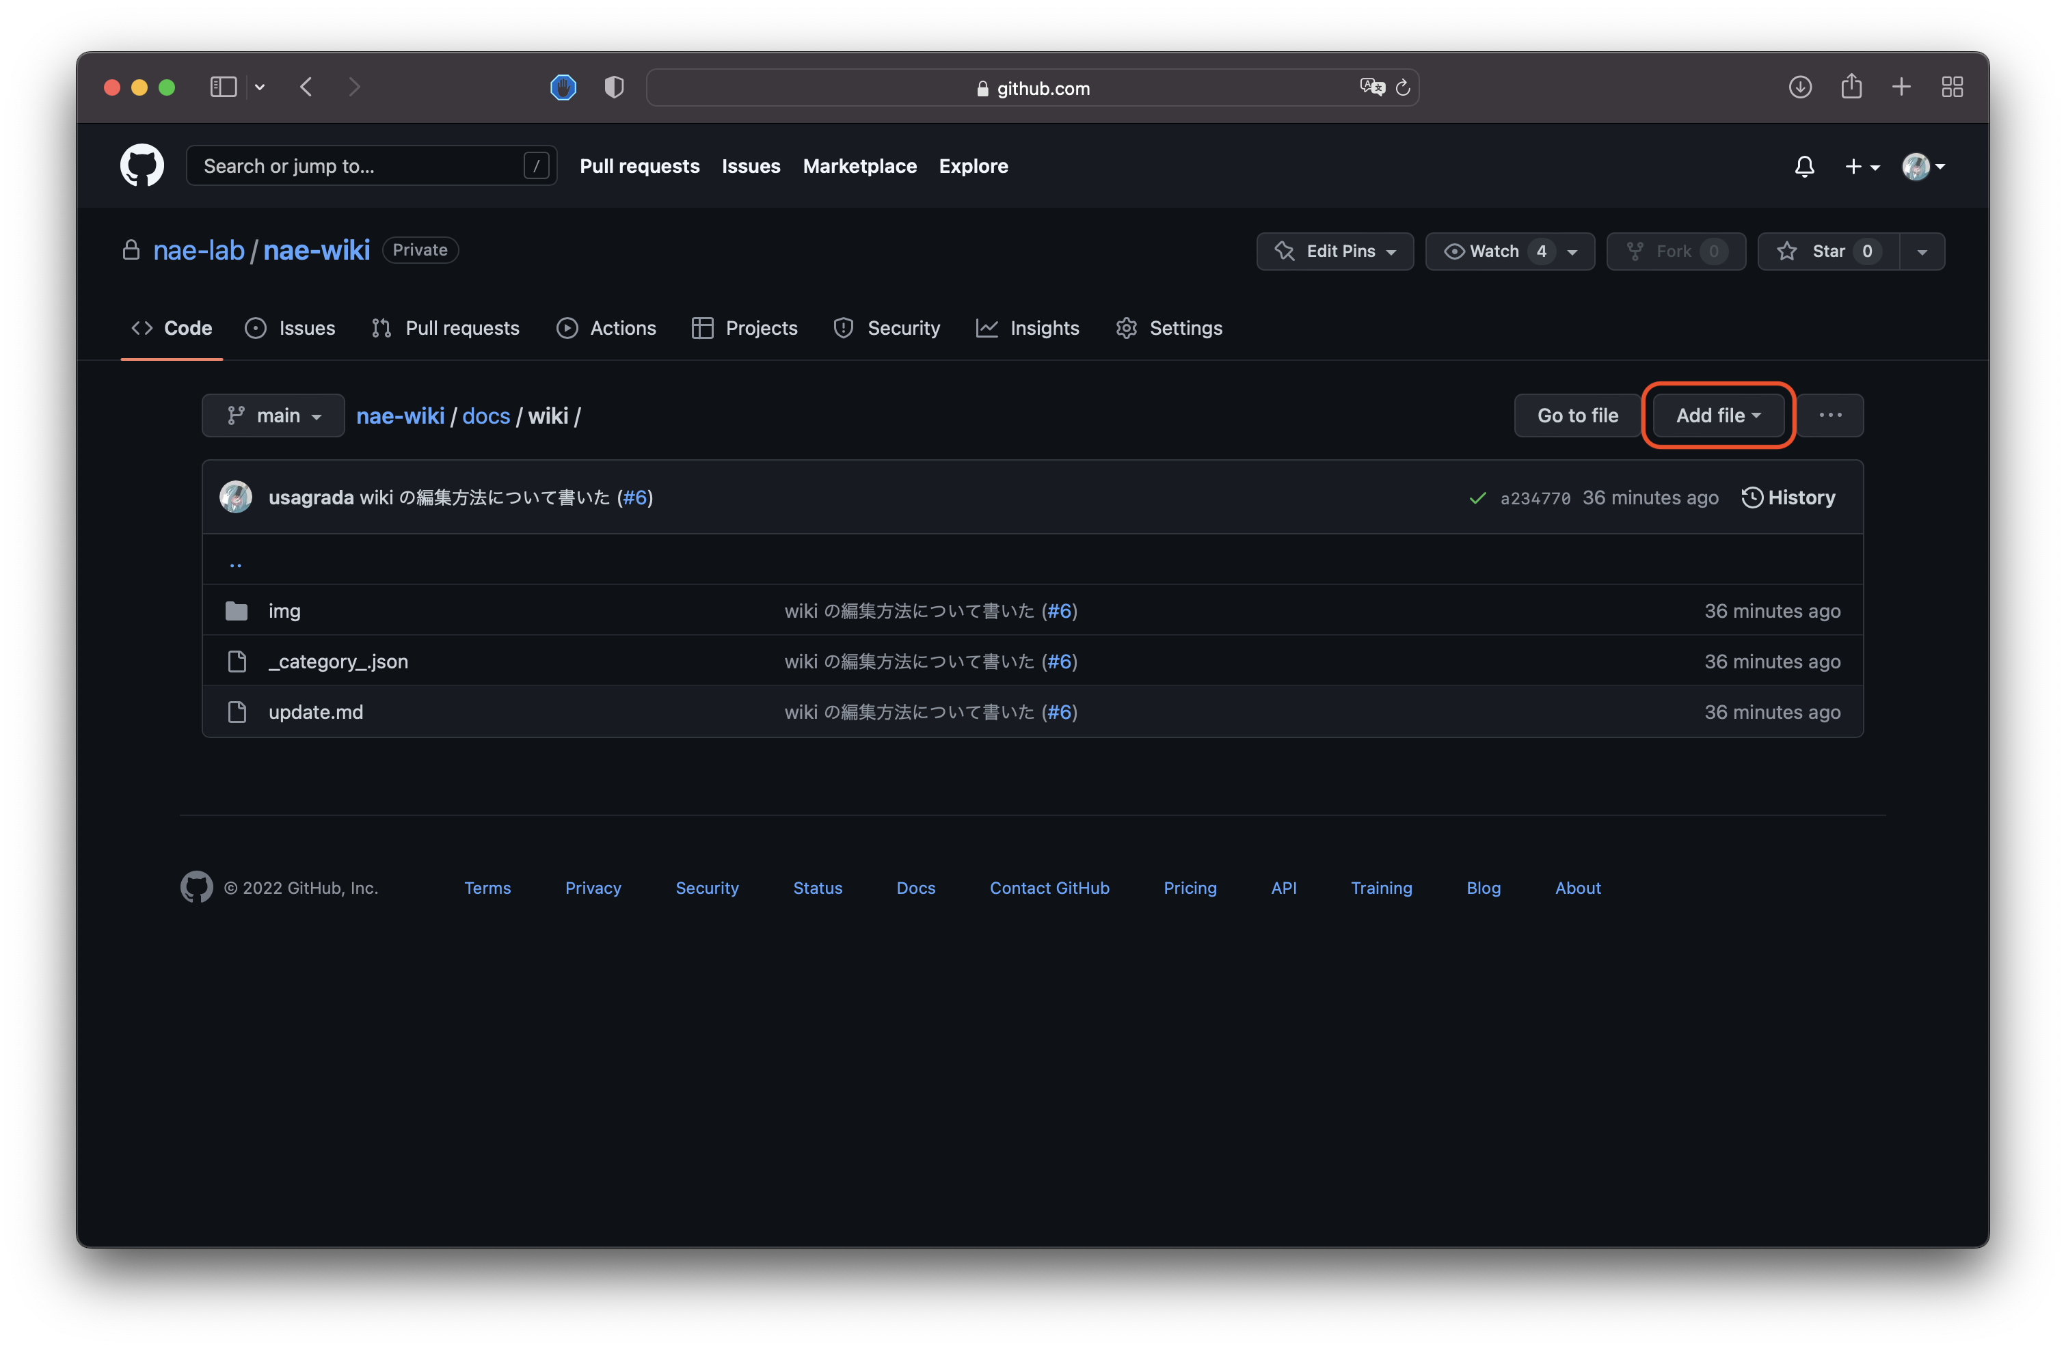This screenshot has height=1349, width=2066.
Task: Click the lock icon beside the repository name
Action: 131,250
